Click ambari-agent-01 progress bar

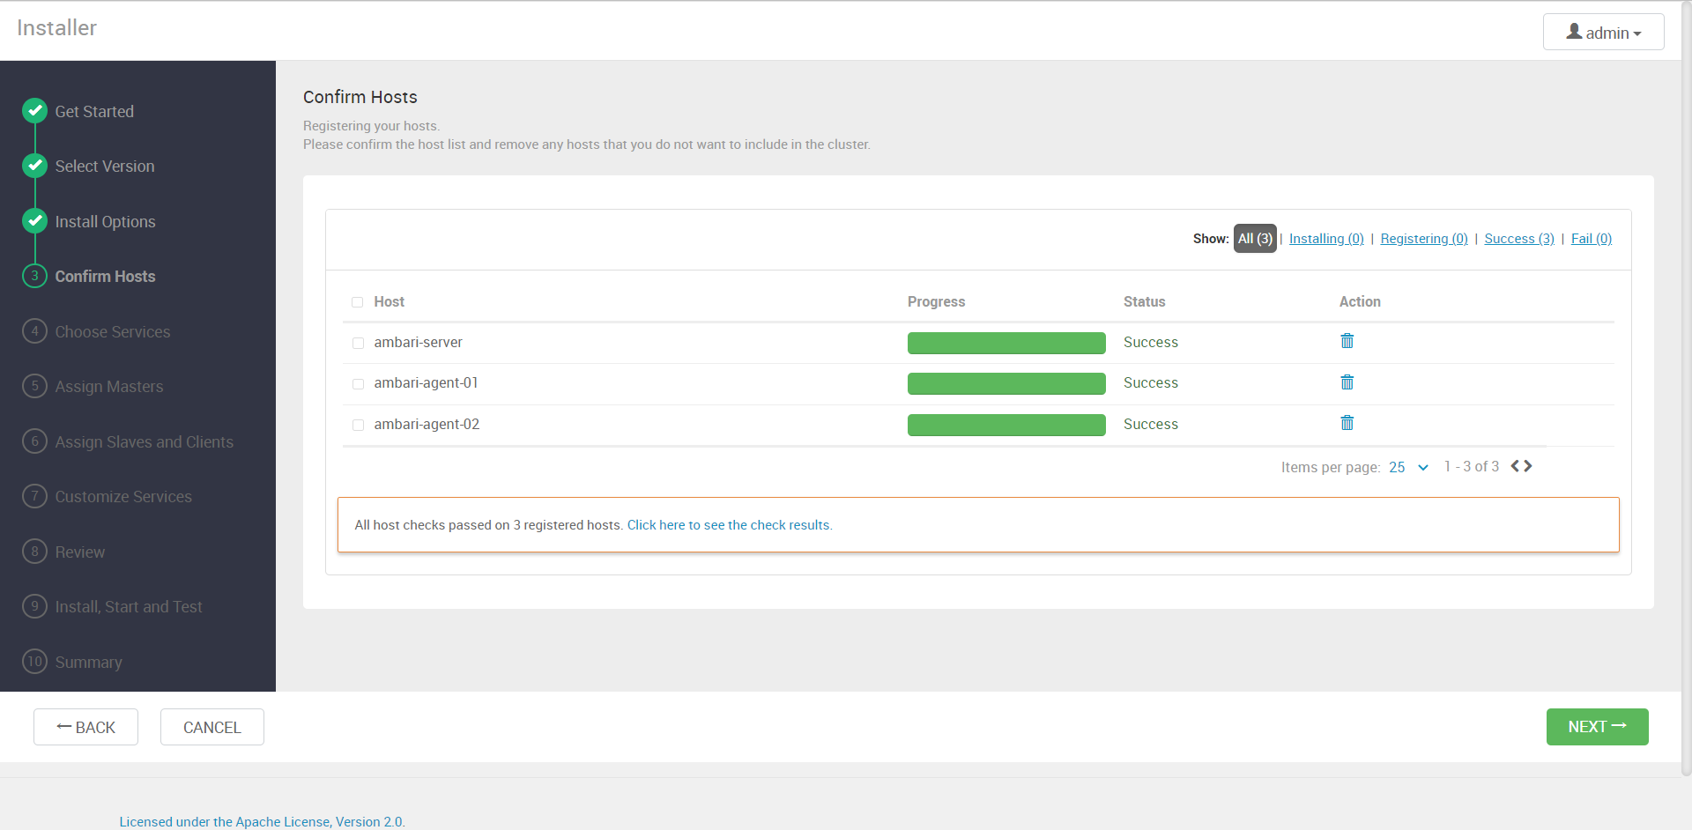coord(1006,383)
